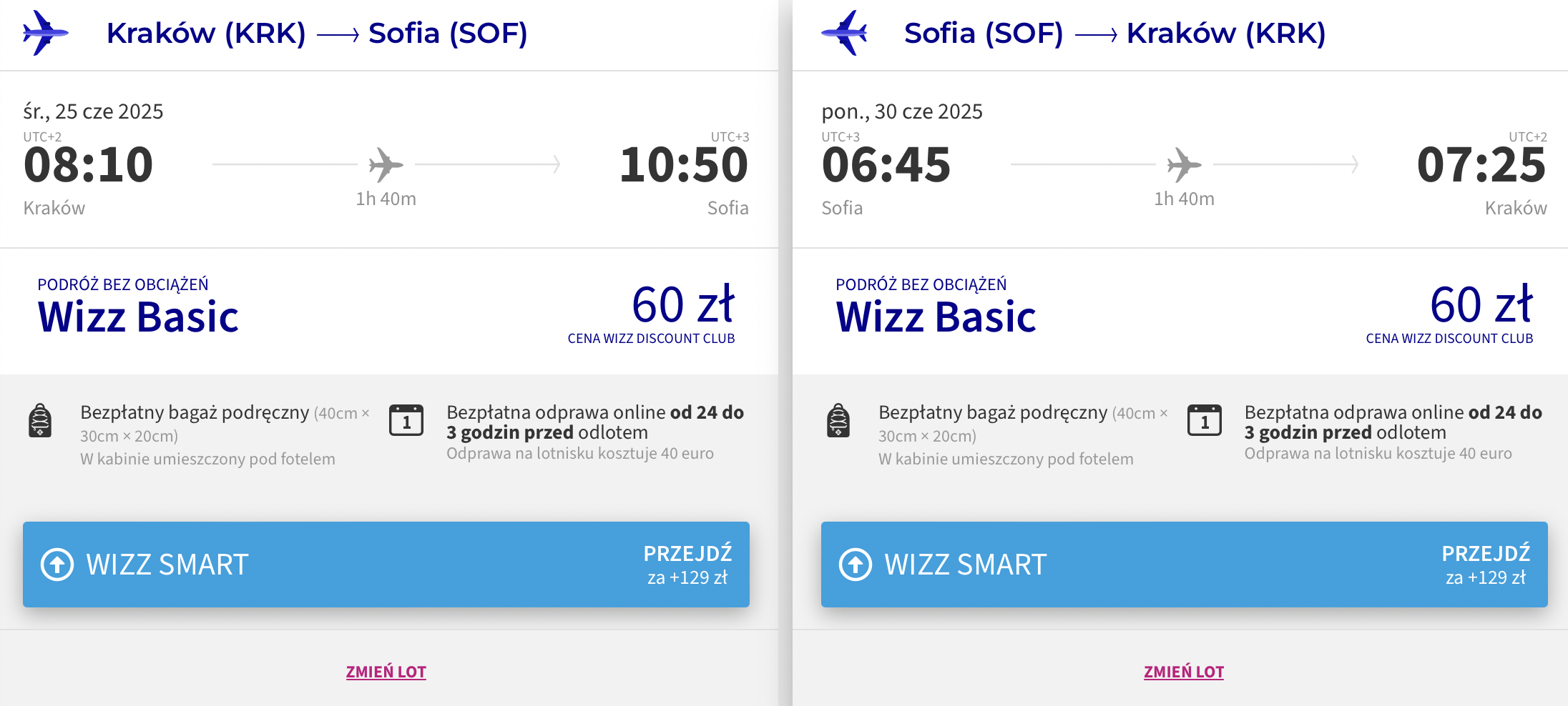Click the upgrade arrow icon on the left WIZZ SMART button
Image resolution: width=1568 pixels, height=706 pixels.
[x=57, y=565]
